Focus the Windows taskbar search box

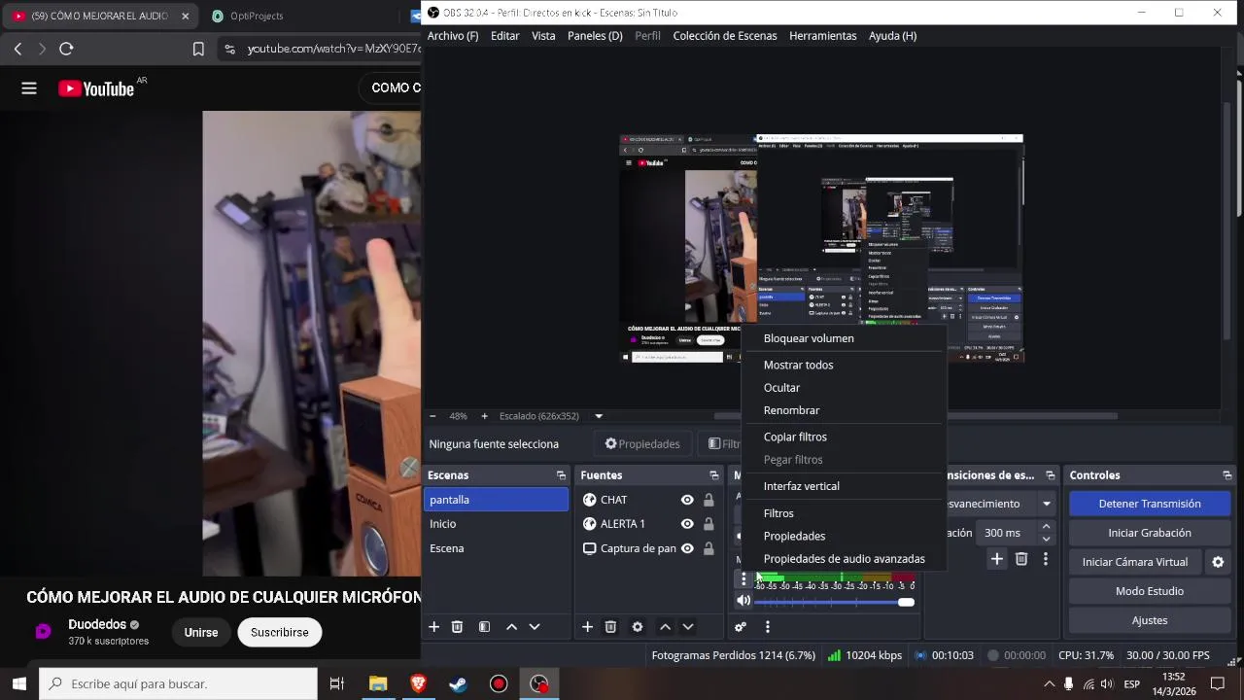click(179, 683)
